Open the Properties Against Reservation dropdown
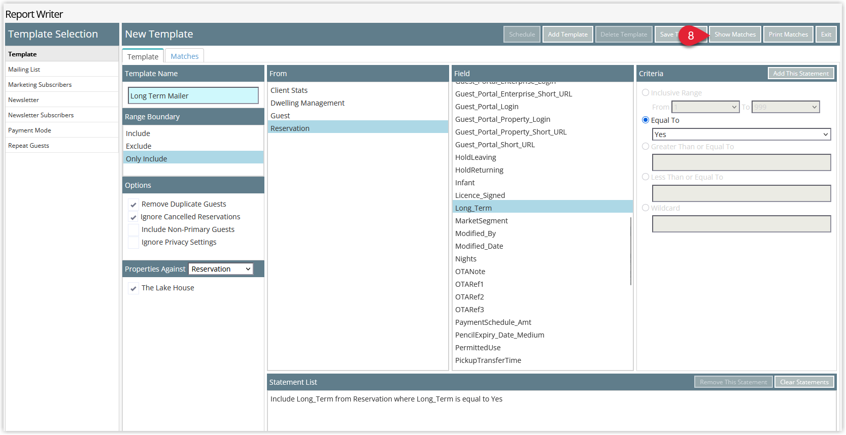Viewport: 846px width, 435px height. tap(221, 269)
